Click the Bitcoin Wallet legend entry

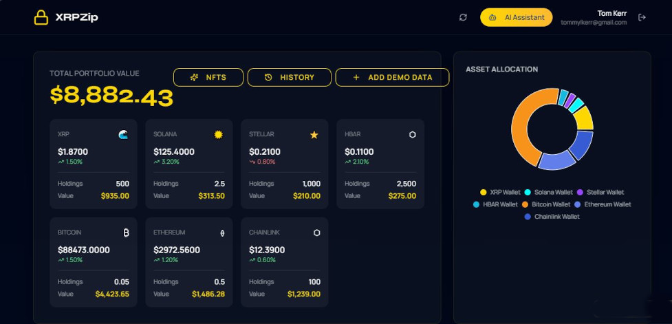(x=546, y=204)
